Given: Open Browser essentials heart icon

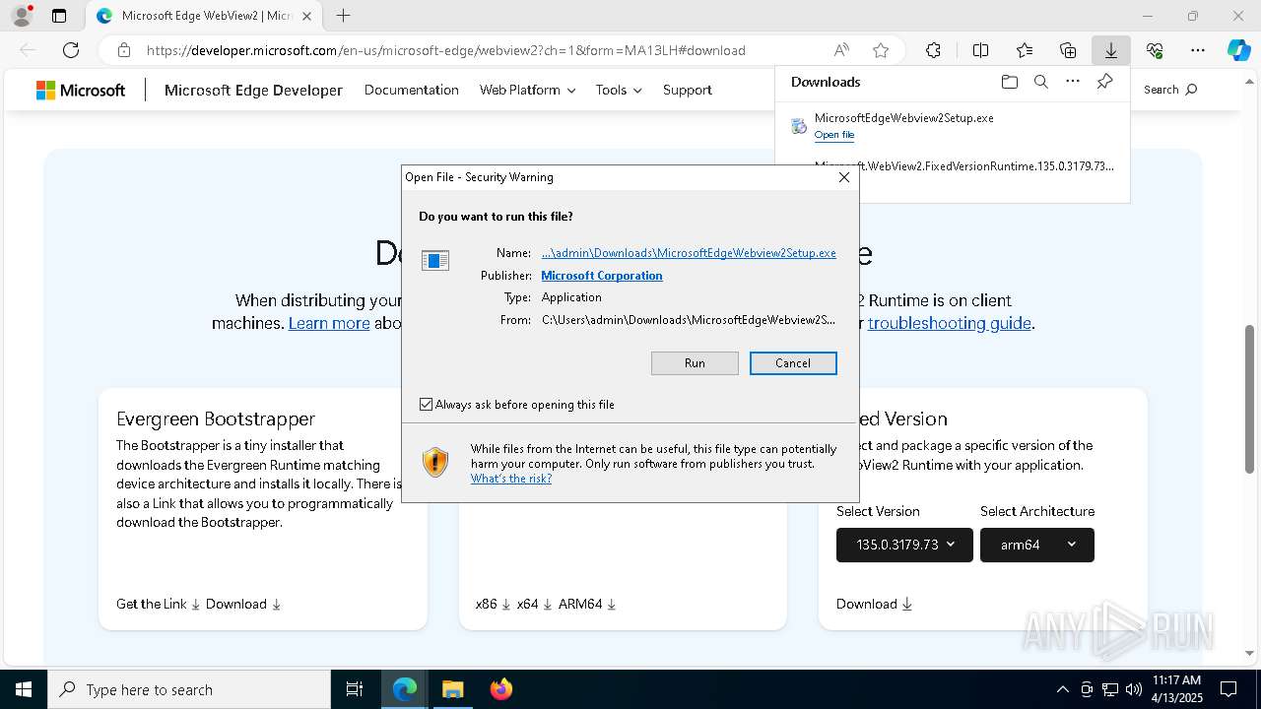Looking at the screenshot, I should [x=1155, y=50].
